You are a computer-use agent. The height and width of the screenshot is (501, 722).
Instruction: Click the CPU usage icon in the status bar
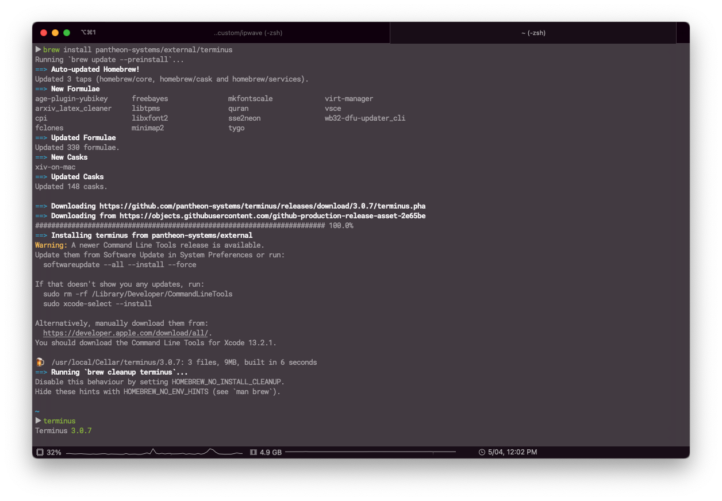coord(39,452)
